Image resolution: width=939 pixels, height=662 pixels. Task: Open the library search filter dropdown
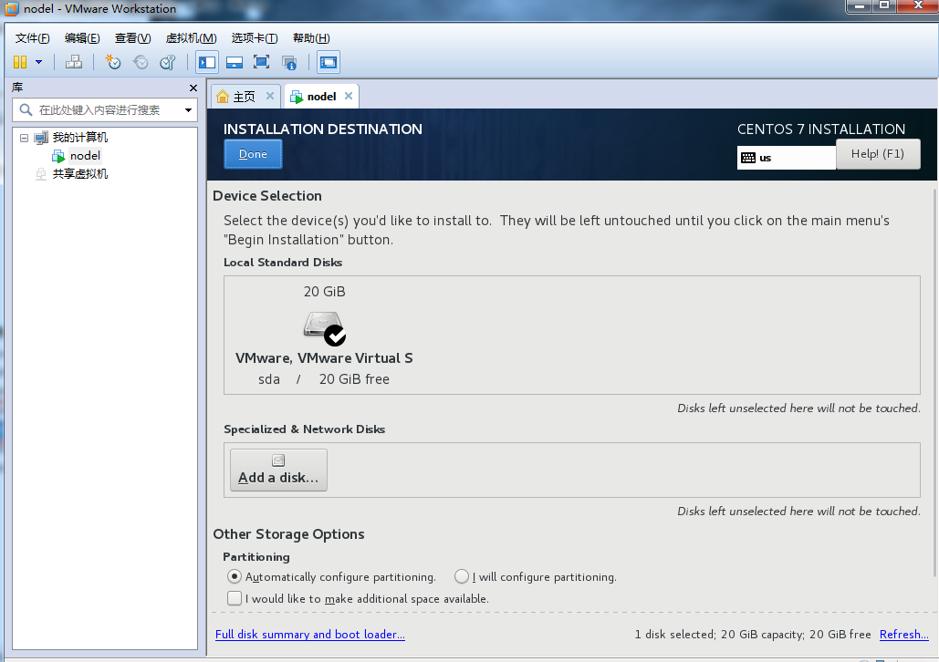(188, 110)
